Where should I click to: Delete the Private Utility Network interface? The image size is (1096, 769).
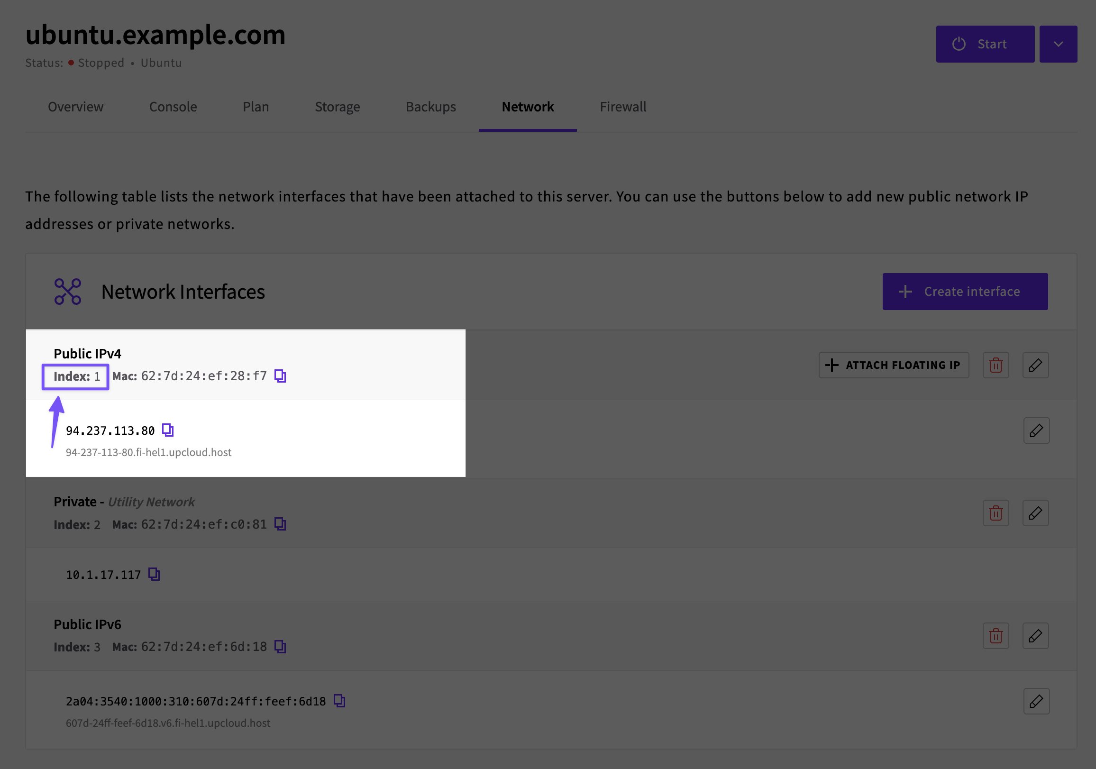[996, 513]
